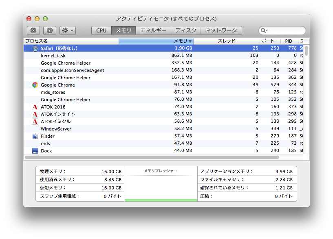Image resolution: width=333 pixels, height=239 pixels.
Task: Select the kernel_task process row
Action: [163, 56]
